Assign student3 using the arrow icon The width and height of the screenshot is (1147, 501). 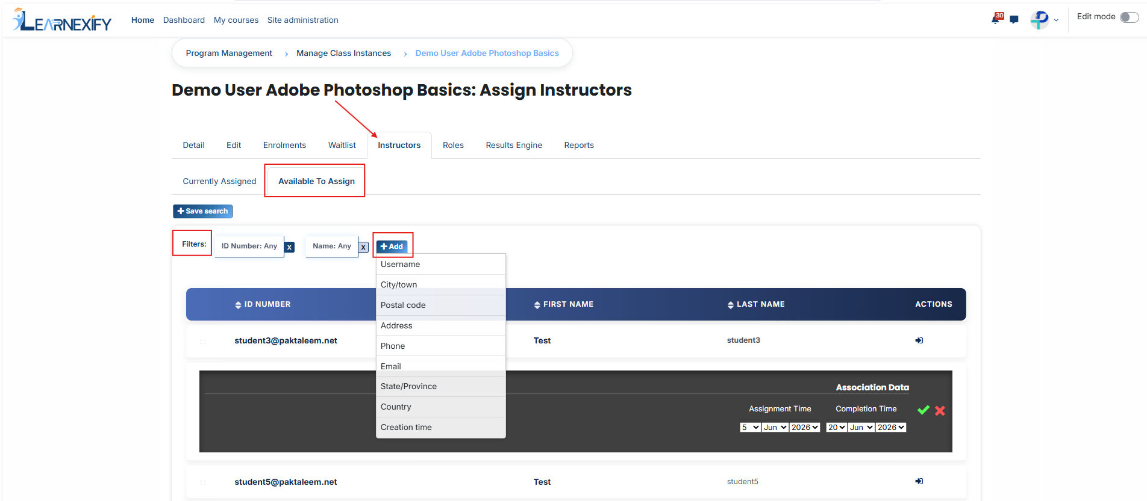point(919,340)
